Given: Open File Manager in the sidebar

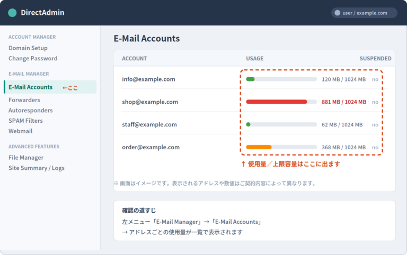Looking at the screenshot, I should click(26, 158).
